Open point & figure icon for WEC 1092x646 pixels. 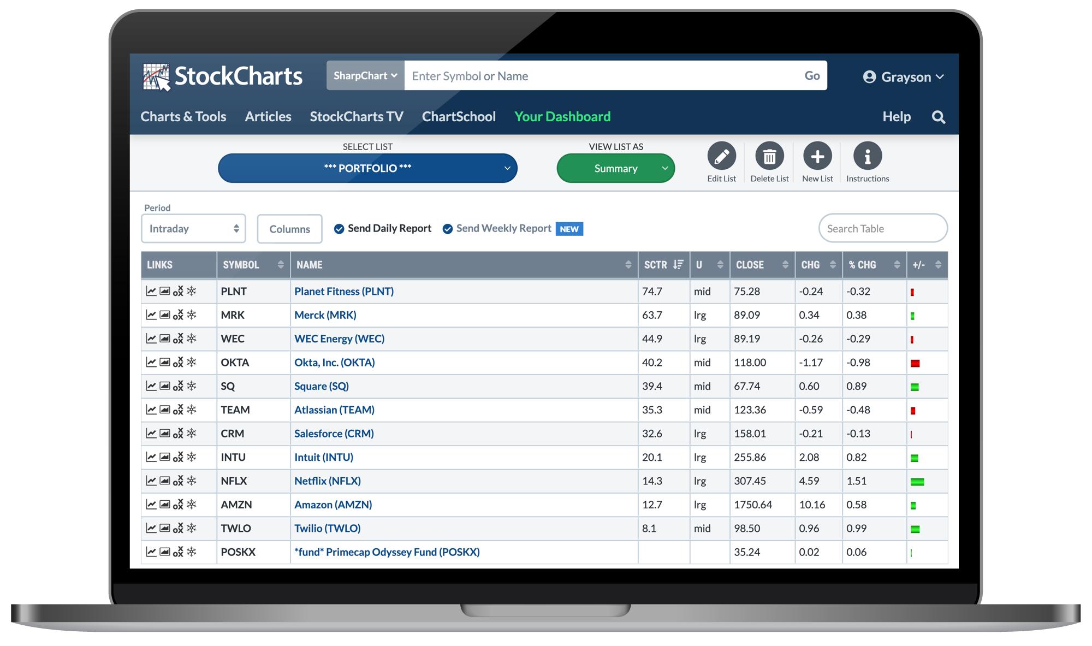(178, 339)
